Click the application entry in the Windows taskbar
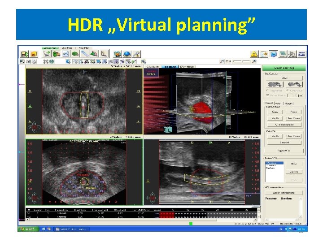Screen dimensions: 323x242 pyautogui.click(x=71, y=229)
